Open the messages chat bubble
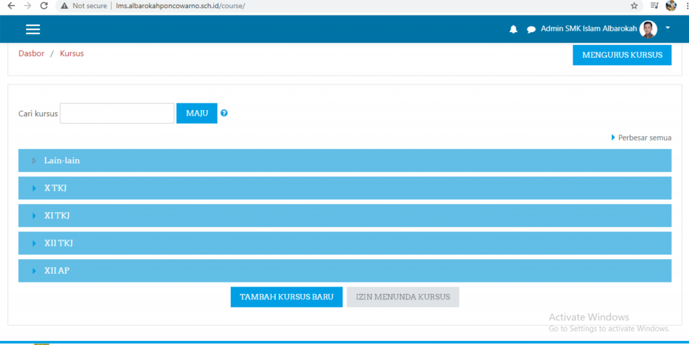The image size is (689, 345). tap(531, 30)
